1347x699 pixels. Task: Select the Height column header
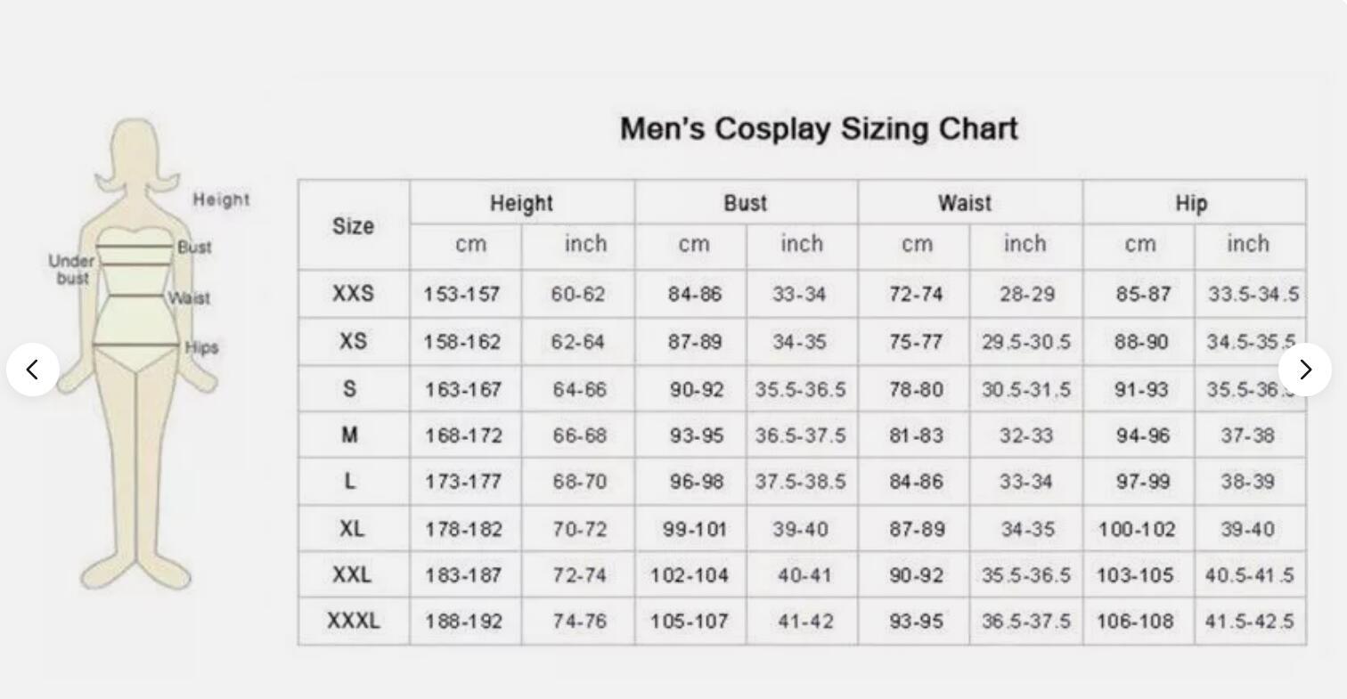[x=522, y=204]
